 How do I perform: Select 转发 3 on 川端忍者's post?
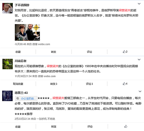pyautogui.click(x=54, y=84)
